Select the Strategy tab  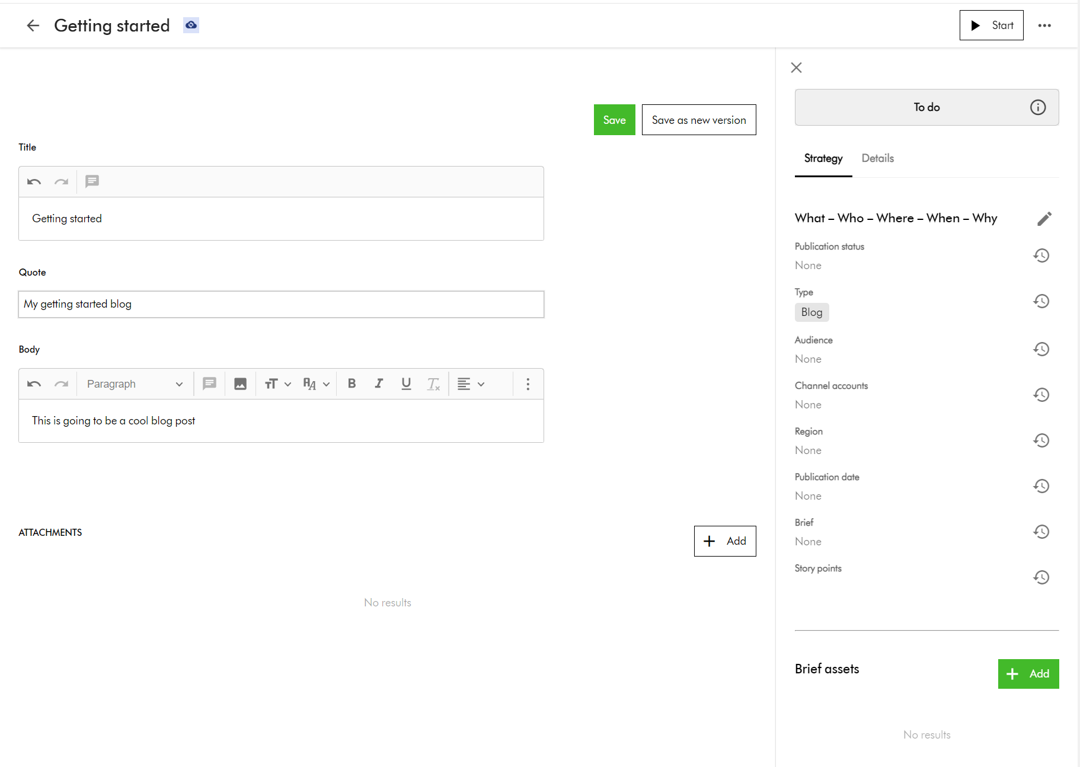click(x=823, y=158)
